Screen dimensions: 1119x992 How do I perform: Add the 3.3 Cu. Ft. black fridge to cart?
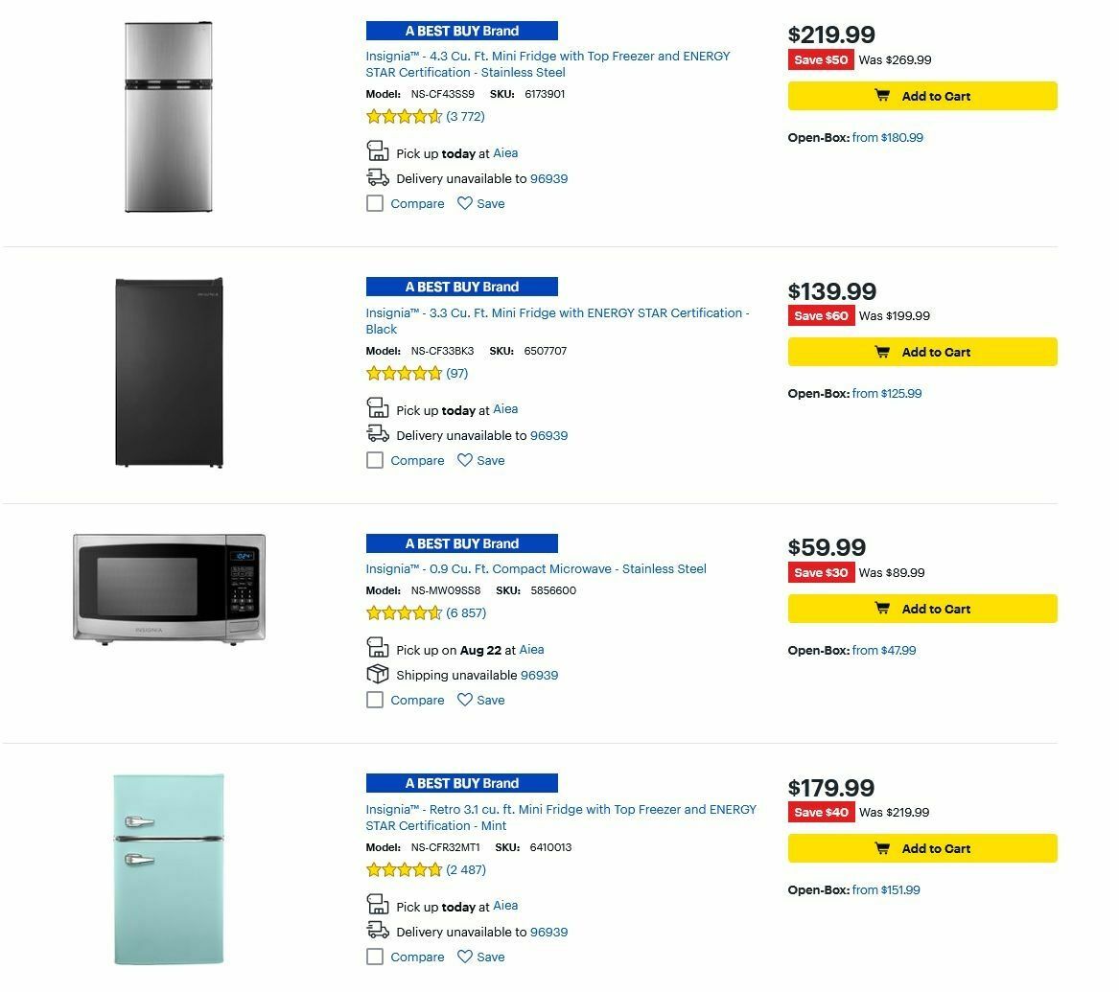point(921,352)
